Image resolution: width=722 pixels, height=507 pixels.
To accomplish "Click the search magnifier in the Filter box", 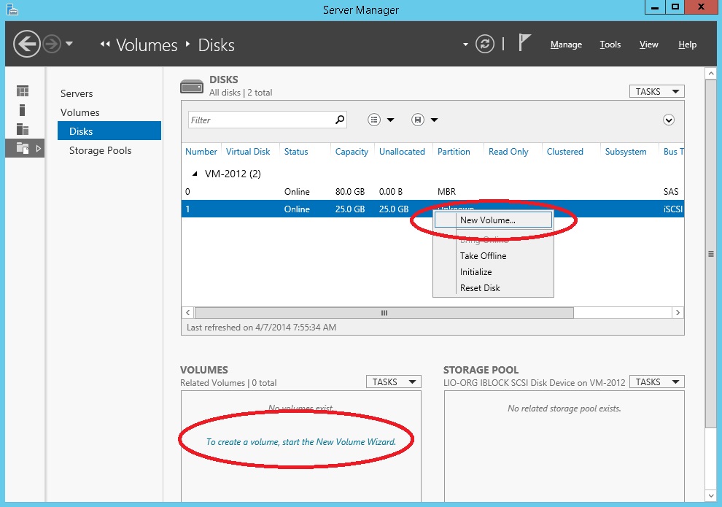I will (x=338, y=119).
